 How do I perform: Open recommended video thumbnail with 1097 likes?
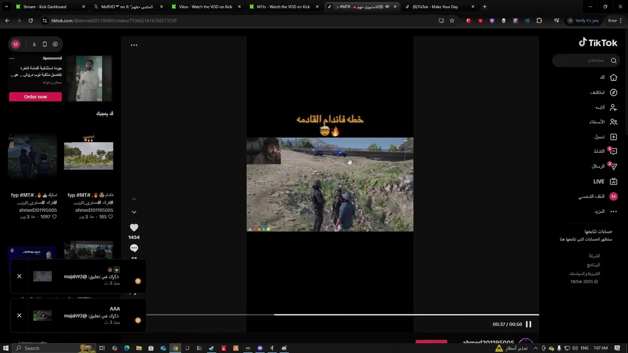[x=32, y=156]
